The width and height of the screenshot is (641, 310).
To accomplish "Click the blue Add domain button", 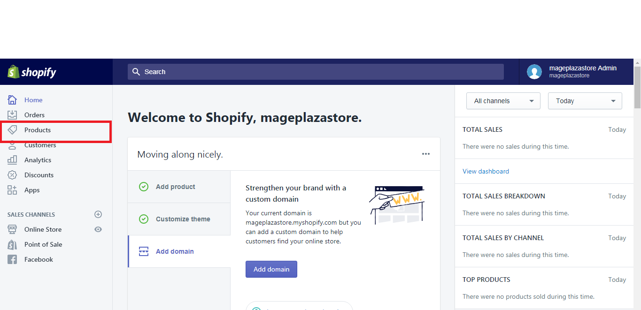I will [x=271, y=269].
